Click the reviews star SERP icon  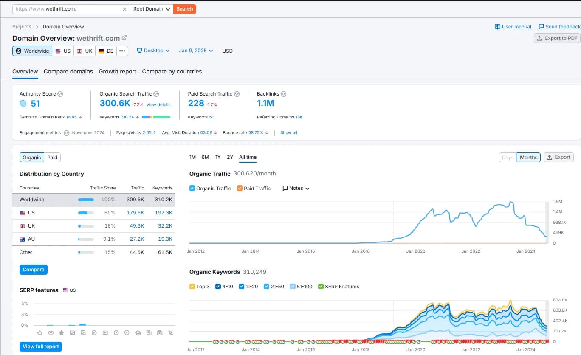[62, 333]
